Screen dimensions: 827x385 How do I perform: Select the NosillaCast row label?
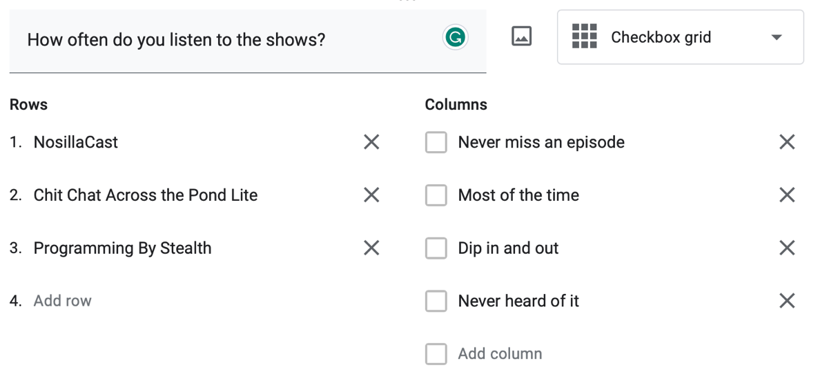point(76,142)
